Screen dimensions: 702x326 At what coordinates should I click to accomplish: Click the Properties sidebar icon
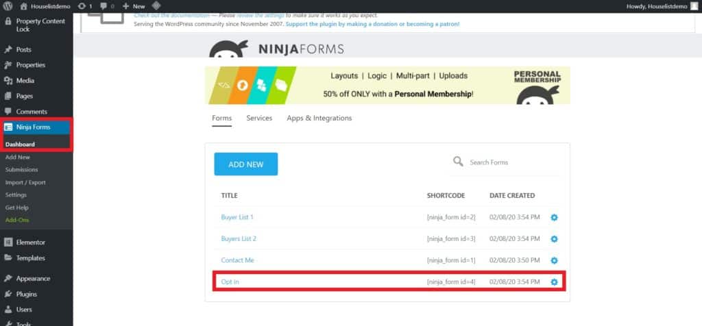click(x=8, y=65)
